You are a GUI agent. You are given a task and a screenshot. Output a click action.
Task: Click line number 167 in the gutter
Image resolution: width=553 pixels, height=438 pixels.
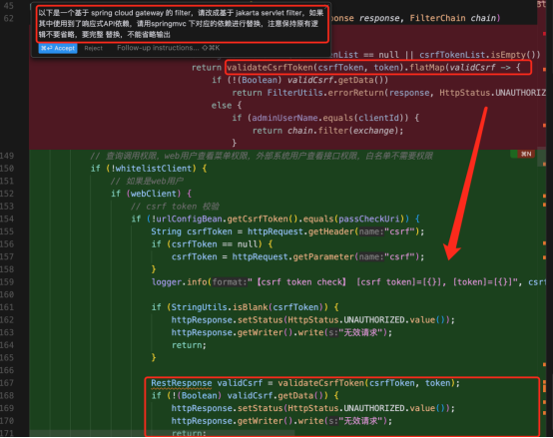click(7, 383)
